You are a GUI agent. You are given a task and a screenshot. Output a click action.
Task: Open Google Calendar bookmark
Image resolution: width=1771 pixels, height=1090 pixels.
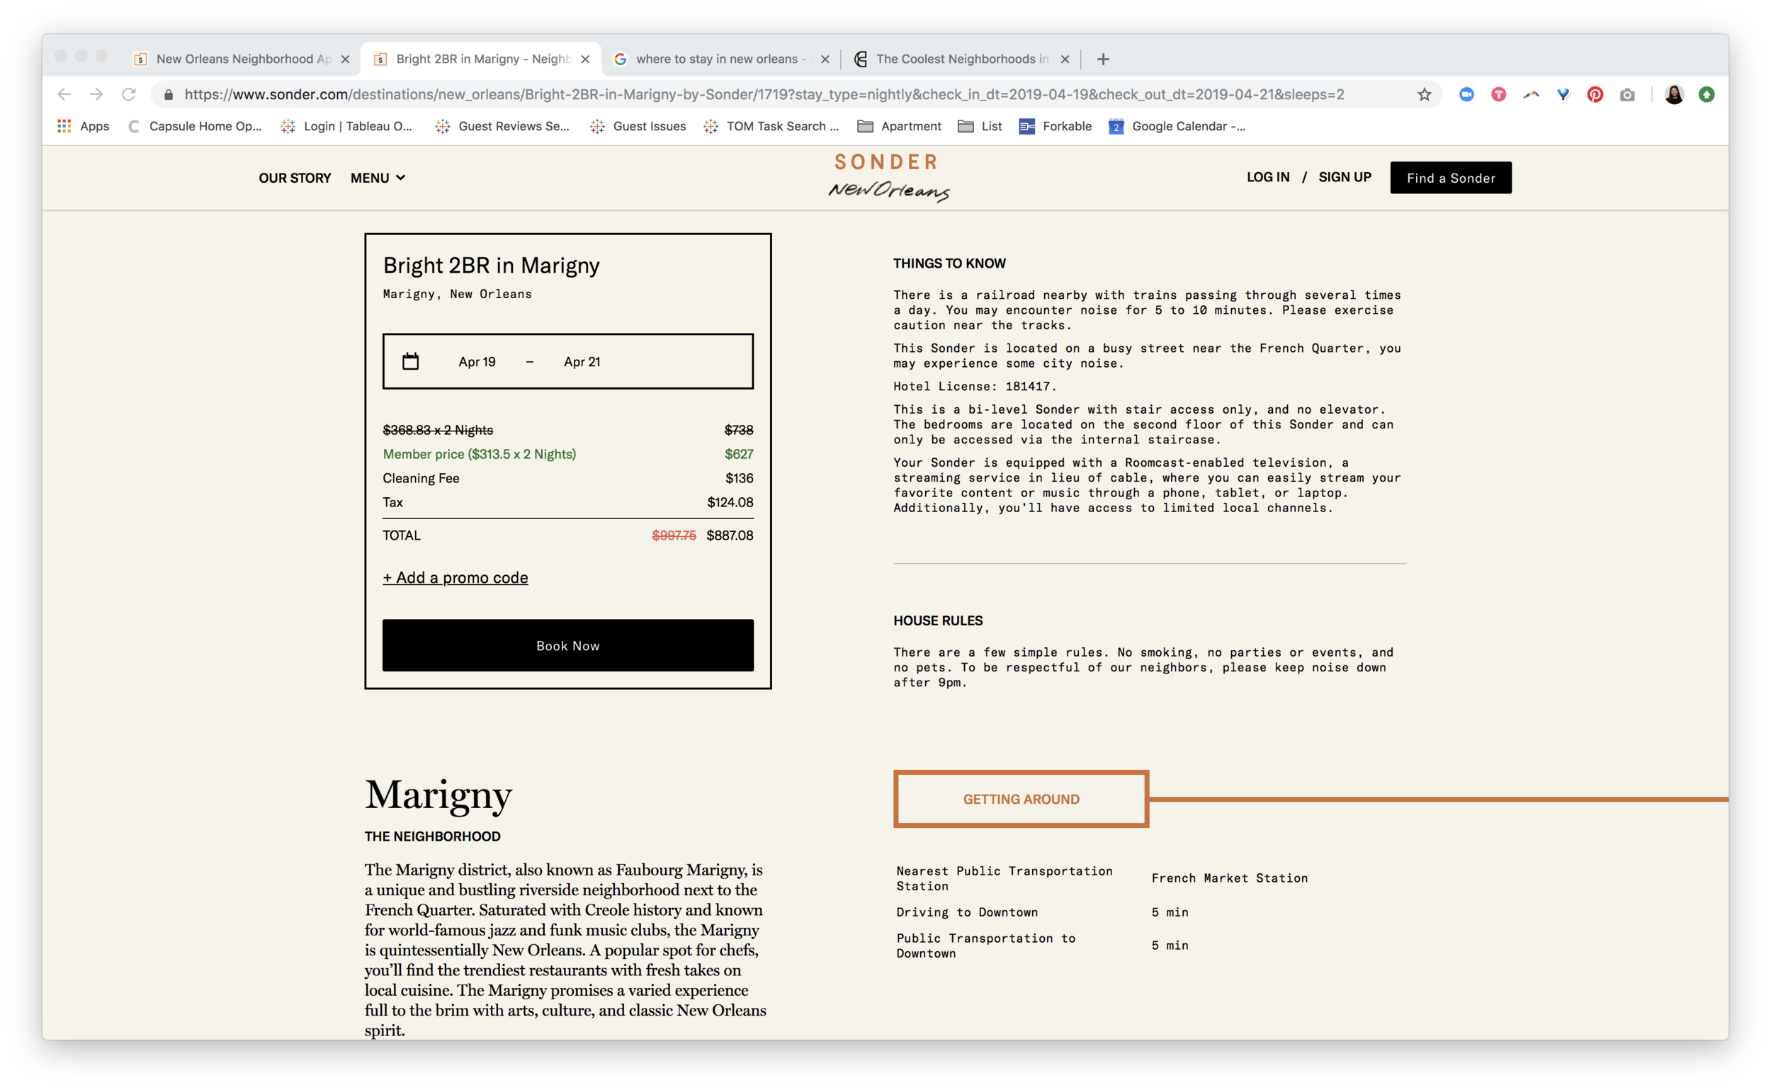(x=1177, y=126)
